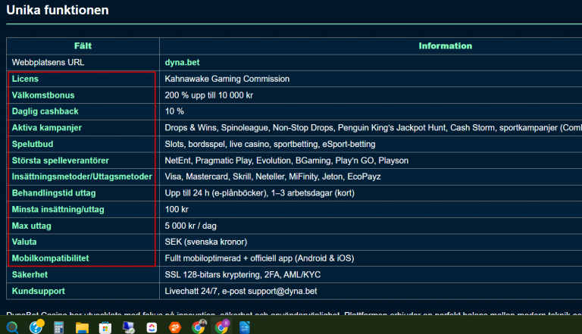The image size is (582, 334).
Task: Click the Slots, bordsspel, live casino cell
Action: pos(271,144)
